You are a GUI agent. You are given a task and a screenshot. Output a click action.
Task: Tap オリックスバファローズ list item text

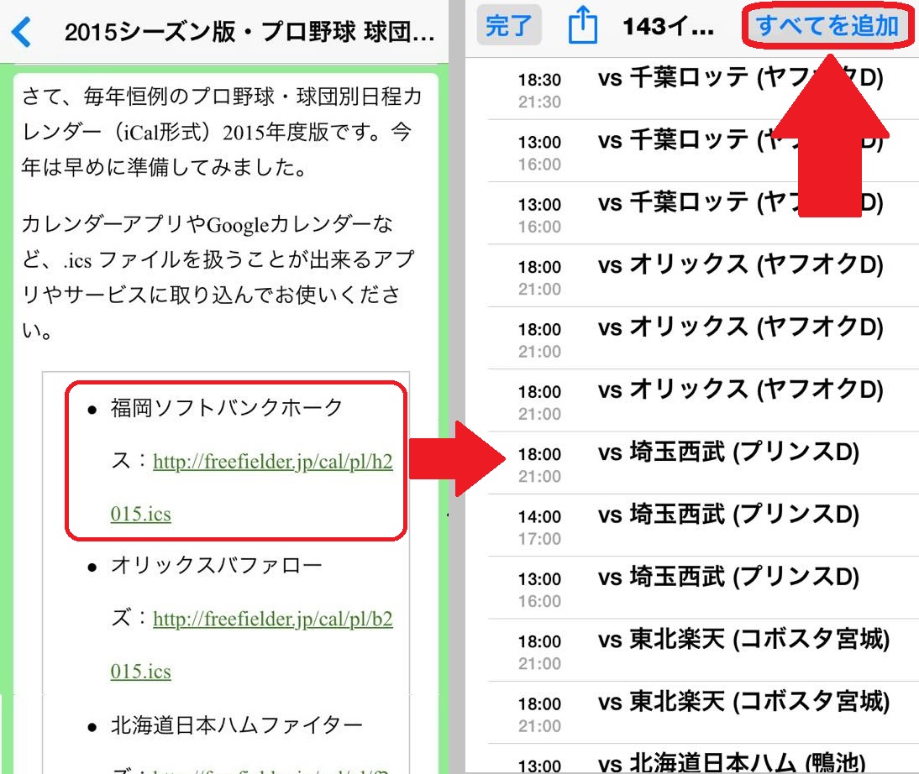click(x=216, y=591)
